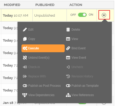Viewport: 116px width, 106px height.
Task: Toggle the OFF/ON switch in top row
Action: click(82, 15)
